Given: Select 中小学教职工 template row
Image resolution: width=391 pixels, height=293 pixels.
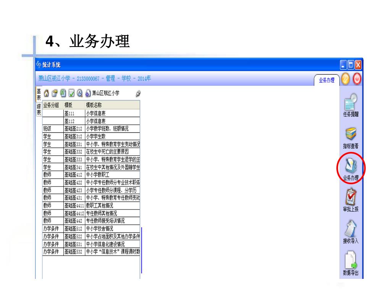Looking at the screenshot, I should (91, 175).
